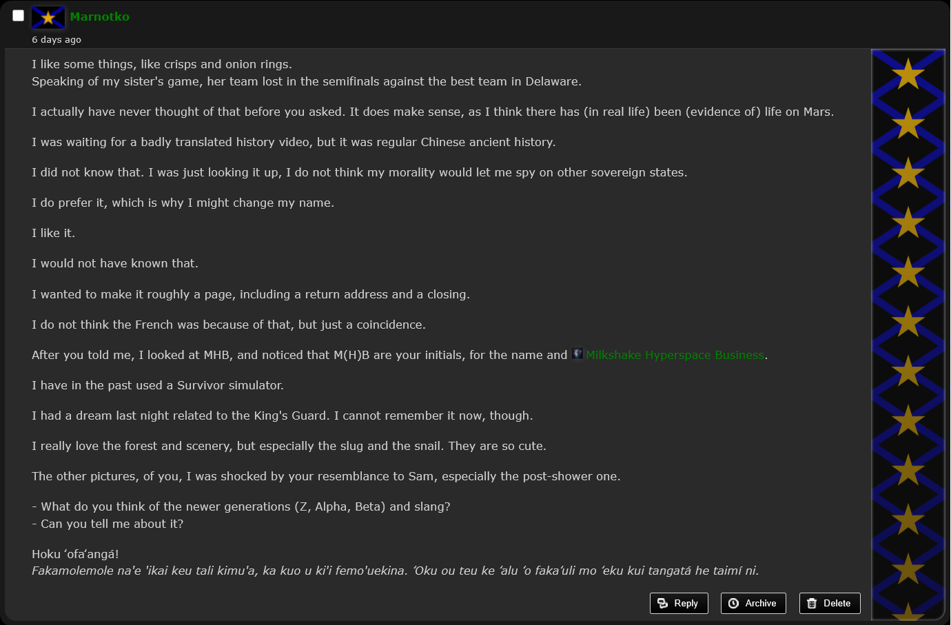Delete this telegram
The height and width of the screenshot is (625, 951).
tap(830, 603)
